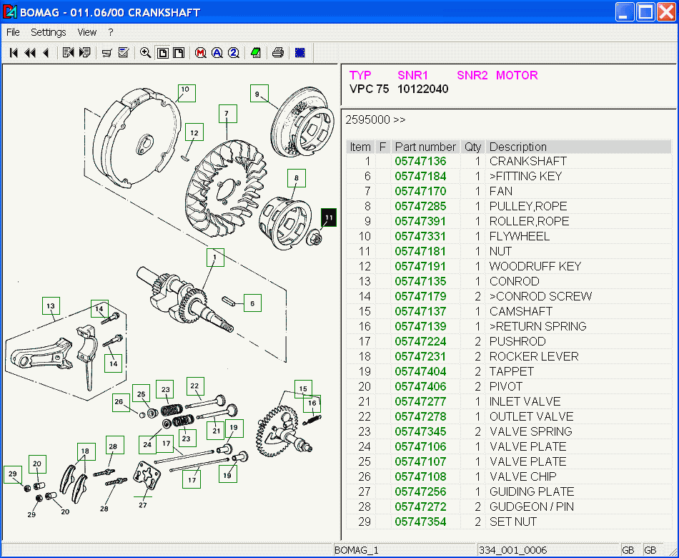The width and height of the screenshot is (679, 558).
Task: Toggle the second page layout view icon
Action: click(x=179, y=53)
